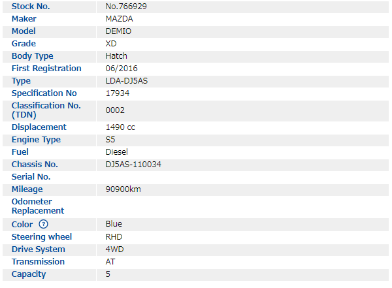Click the S5 engine type value
Viewport: 392px width, 288px height.
[x=110, y=140]
